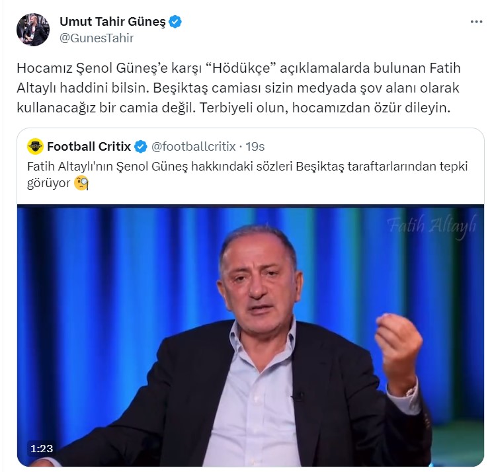Screen dimensions: 490x472
Task: Click the Umut Tahir Güneş display name
Action: [x=112, y=22]
